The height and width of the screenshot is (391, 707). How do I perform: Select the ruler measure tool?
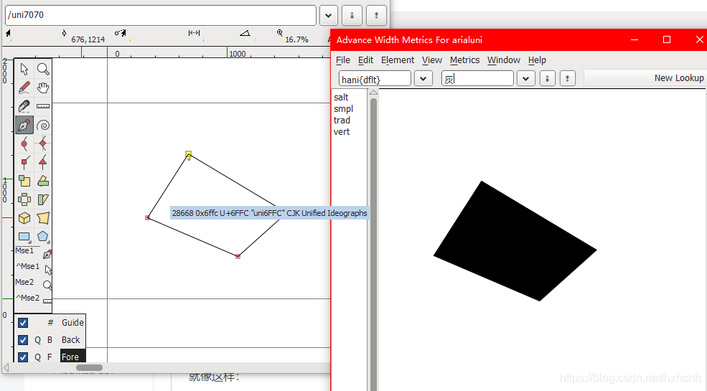[43, 106]
